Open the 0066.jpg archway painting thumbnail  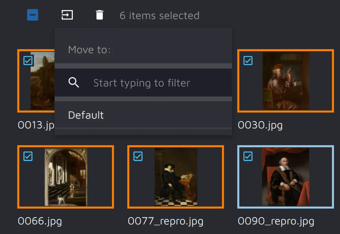[x=66, y=177]
